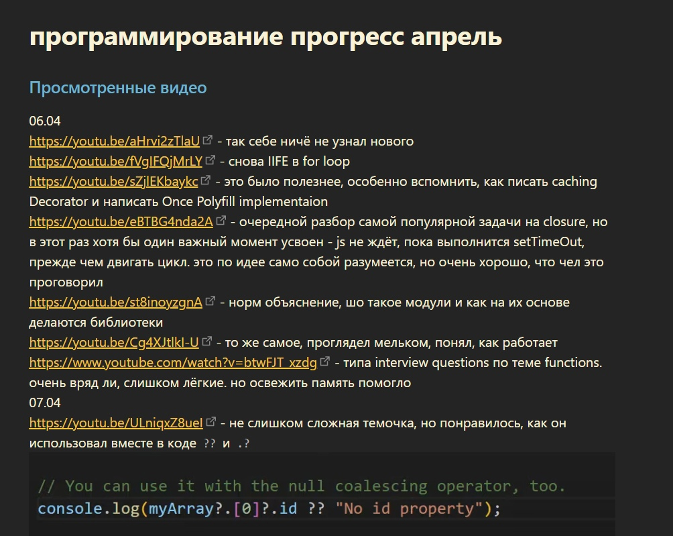Image resolution: width=673 pixels, height=536 pixels.
Task: Click the text 'так себе ничё не узнал нового'
Action: tap(320, 142)
